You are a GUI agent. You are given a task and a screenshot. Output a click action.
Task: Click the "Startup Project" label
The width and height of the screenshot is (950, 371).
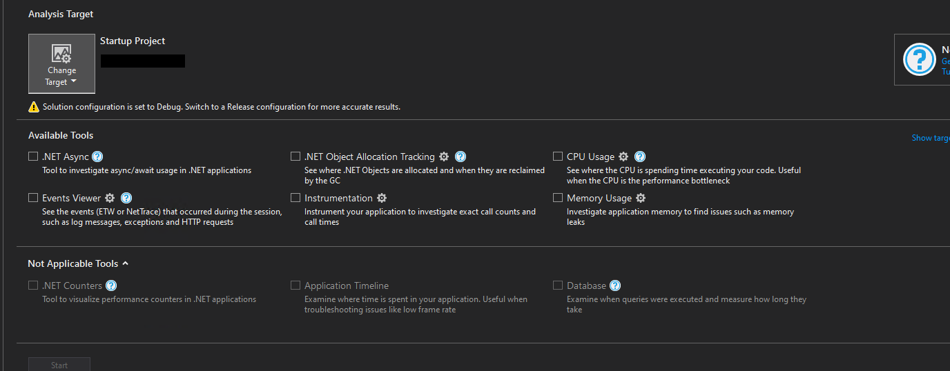click(x=133, y=41)
